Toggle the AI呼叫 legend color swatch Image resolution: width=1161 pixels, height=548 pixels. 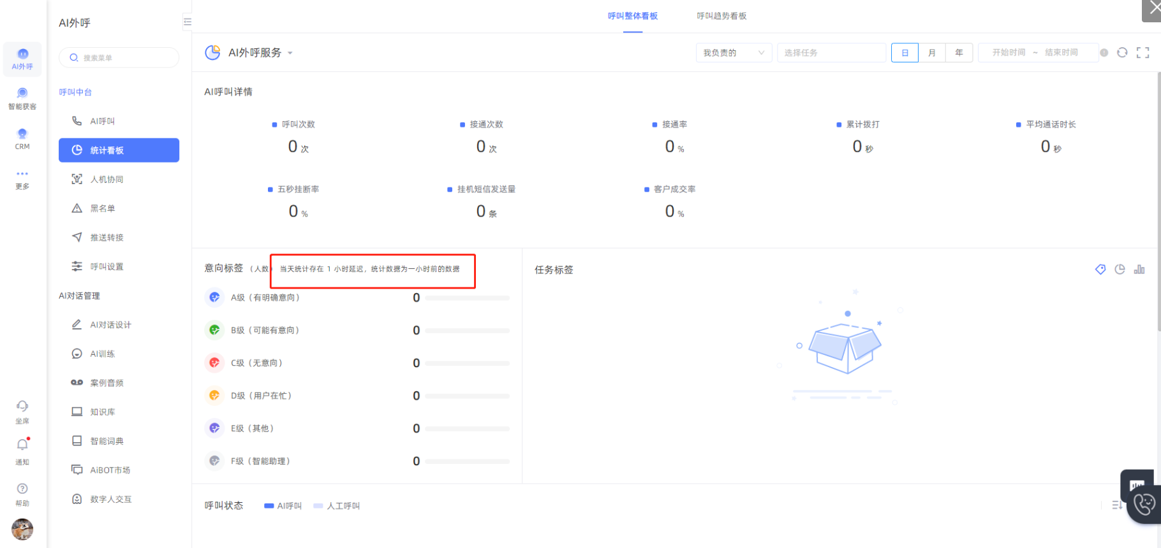269,506
